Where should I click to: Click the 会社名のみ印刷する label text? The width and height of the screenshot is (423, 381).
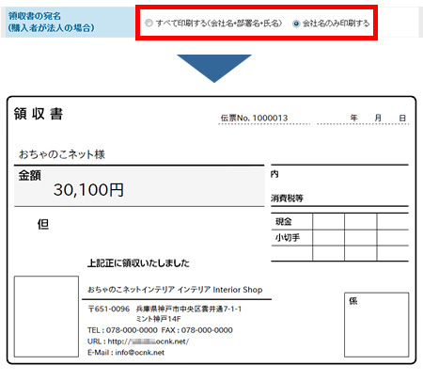pos(336,24)
